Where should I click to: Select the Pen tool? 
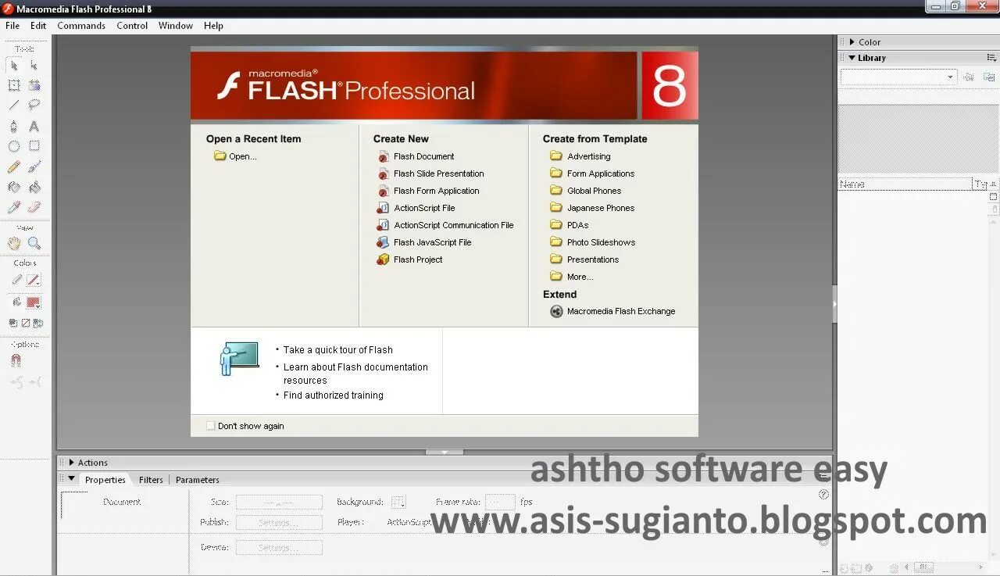click(14, 126)
